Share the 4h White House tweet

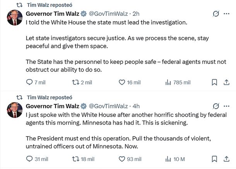point(227,159)
